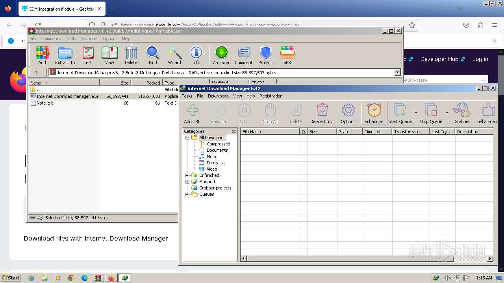The height and width of the screenshot is (283, 504).
Task: Dismiss the Firefox notification bar
Action: pos(495,40)
